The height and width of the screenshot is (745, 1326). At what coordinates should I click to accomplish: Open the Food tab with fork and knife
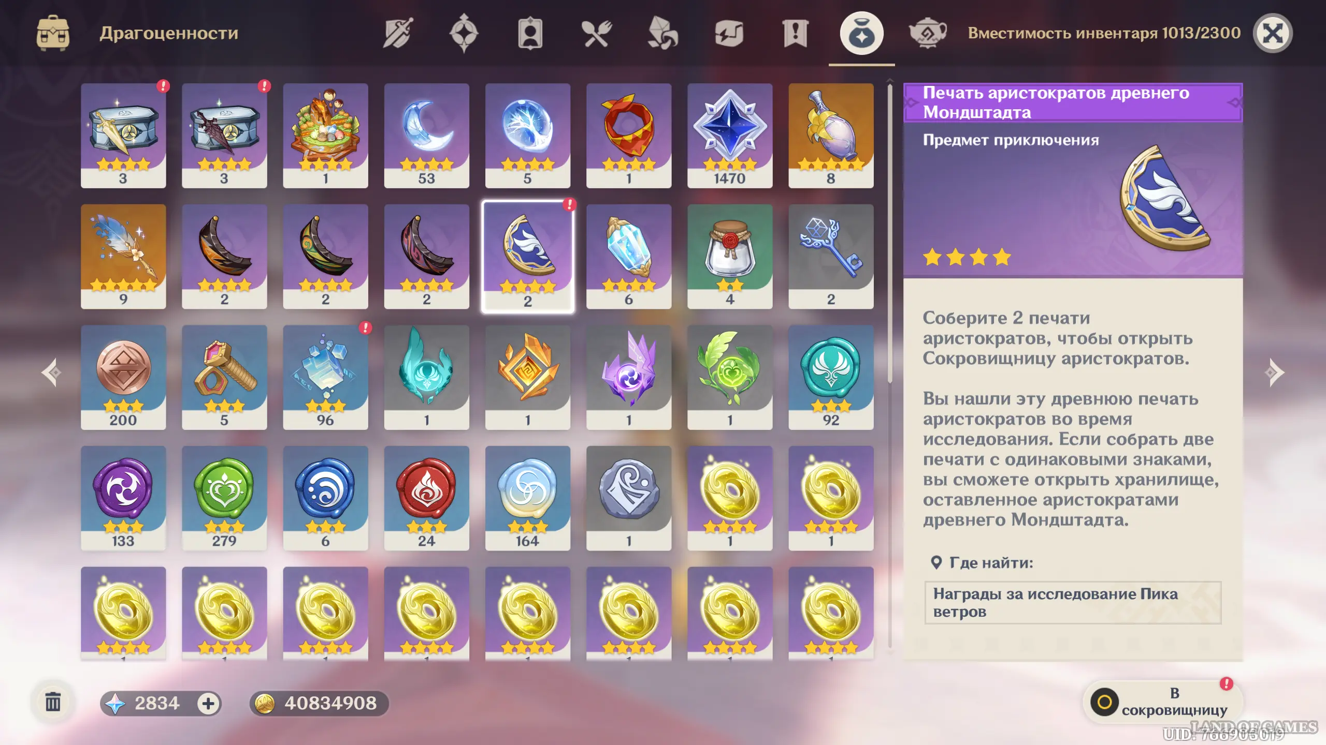click(x=596, y=33)
